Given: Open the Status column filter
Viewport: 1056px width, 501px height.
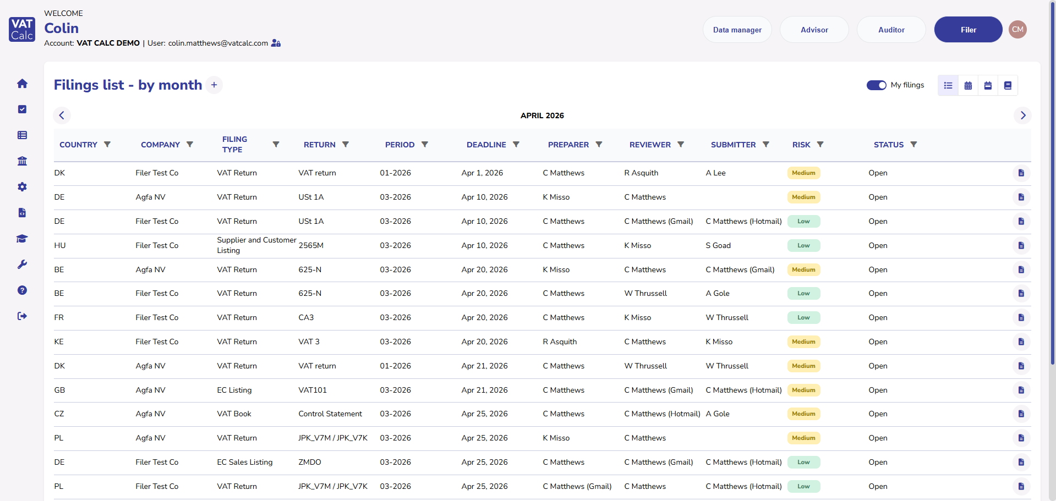Looking at the screenshot, I should pyautogui.click(x=914, y=145).
